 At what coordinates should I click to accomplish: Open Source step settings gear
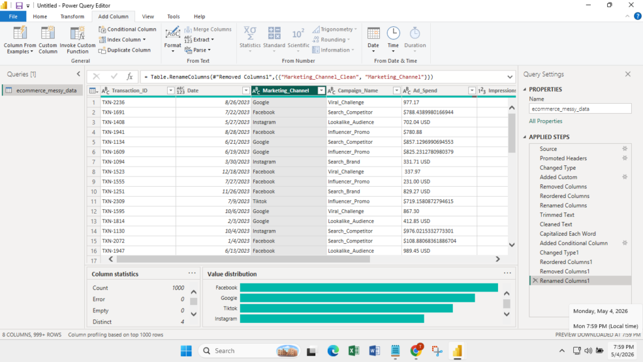coord(625,148)
